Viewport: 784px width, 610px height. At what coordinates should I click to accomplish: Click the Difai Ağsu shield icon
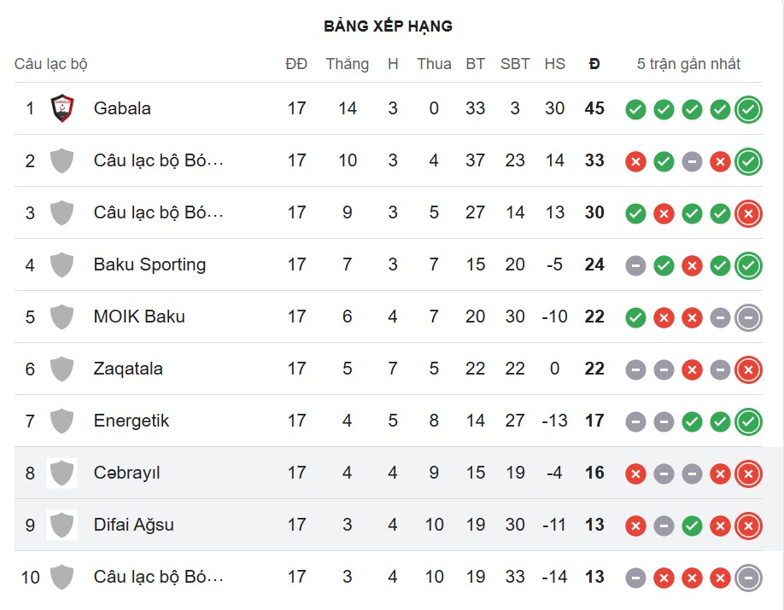[x=61, y=526]
